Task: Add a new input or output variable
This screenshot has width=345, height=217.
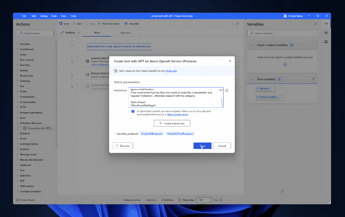Action: pyautogui.click(x=285, y=65)
